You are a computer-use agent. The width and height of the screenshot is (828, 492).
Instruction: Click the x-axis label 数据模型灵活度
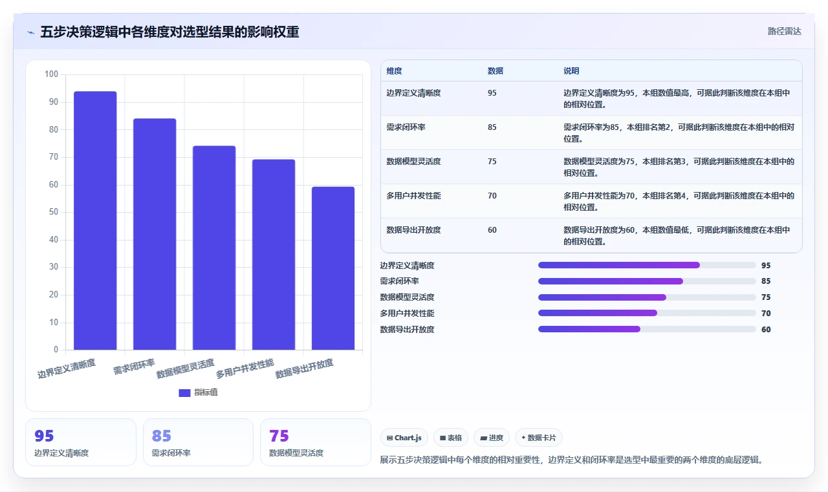(186, 369)
